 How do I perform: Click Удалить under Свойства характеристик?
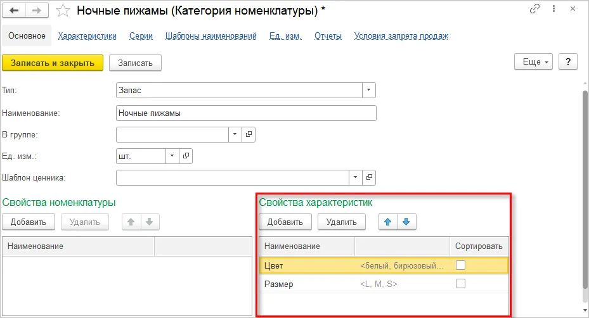(x=342, y=222)
